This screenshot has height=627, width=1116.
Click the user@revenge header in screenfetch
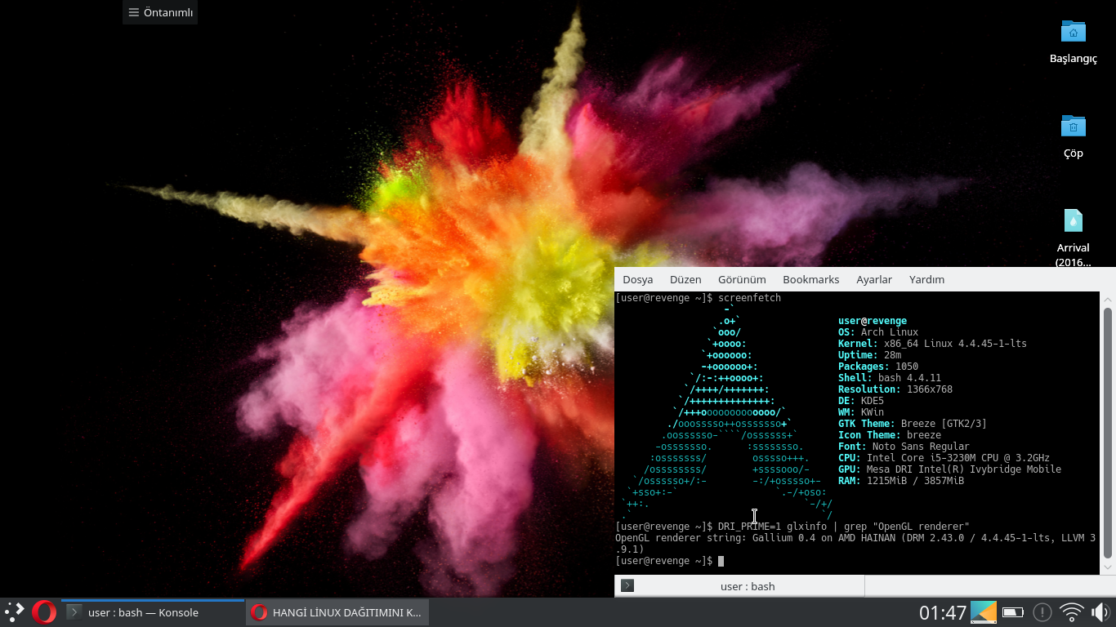click(x=873, y=321)
